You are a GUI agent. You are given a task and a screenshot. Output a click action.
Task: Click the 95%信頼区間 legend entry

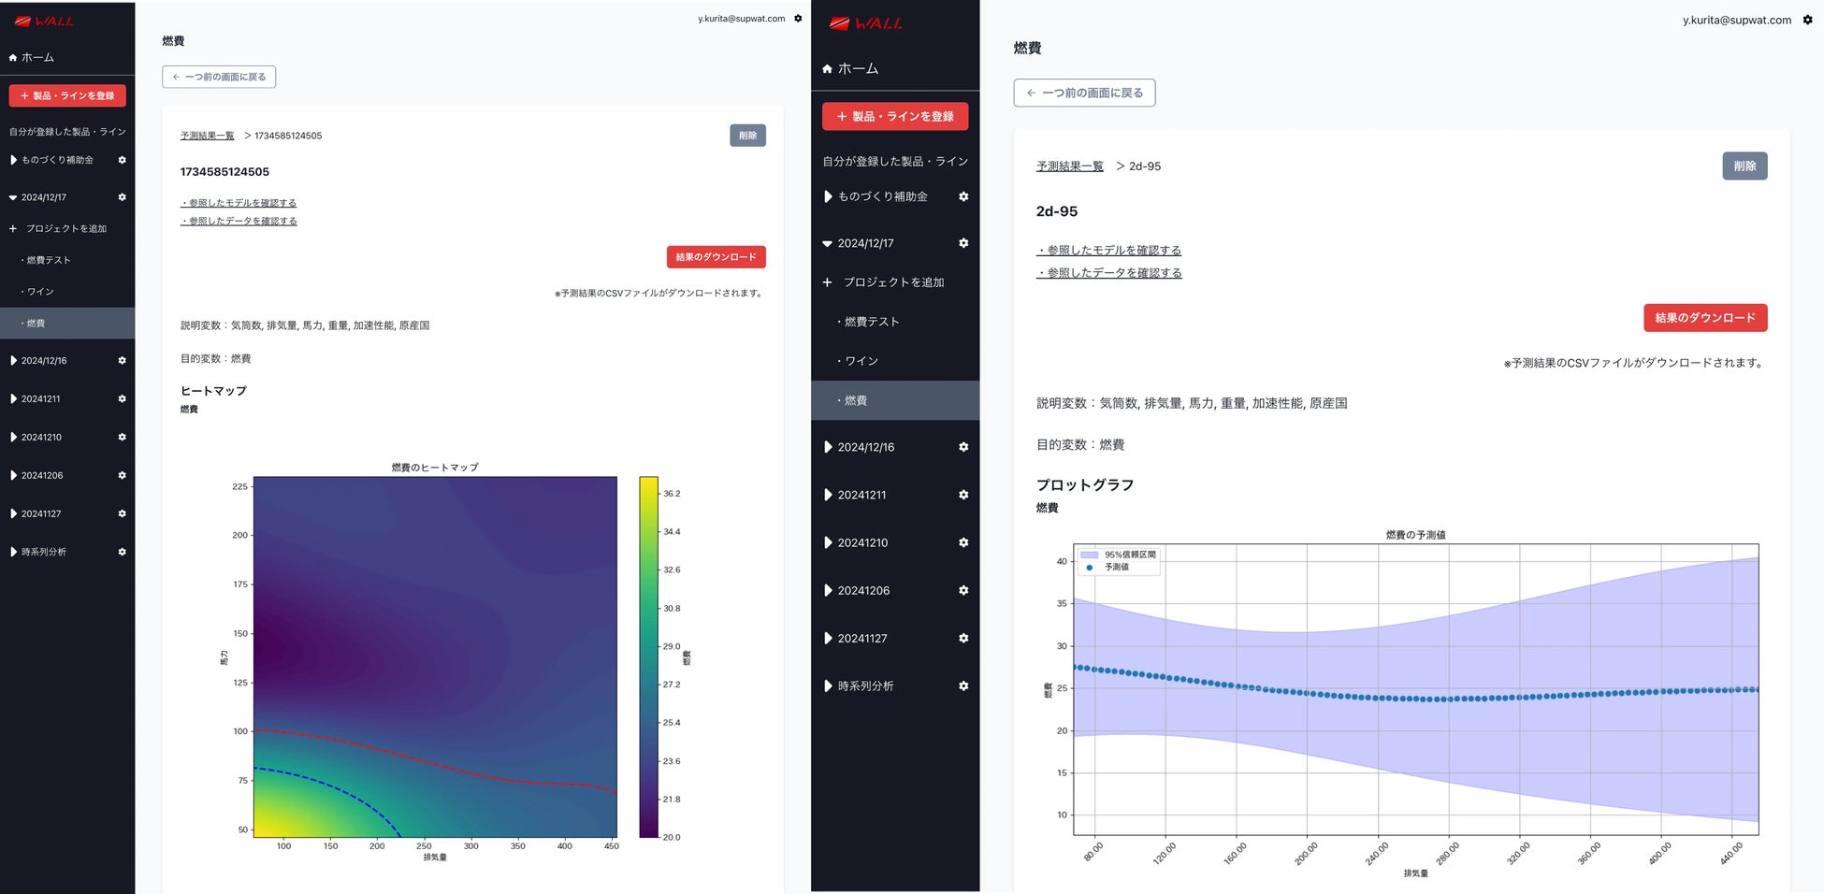coord(1118,555)
